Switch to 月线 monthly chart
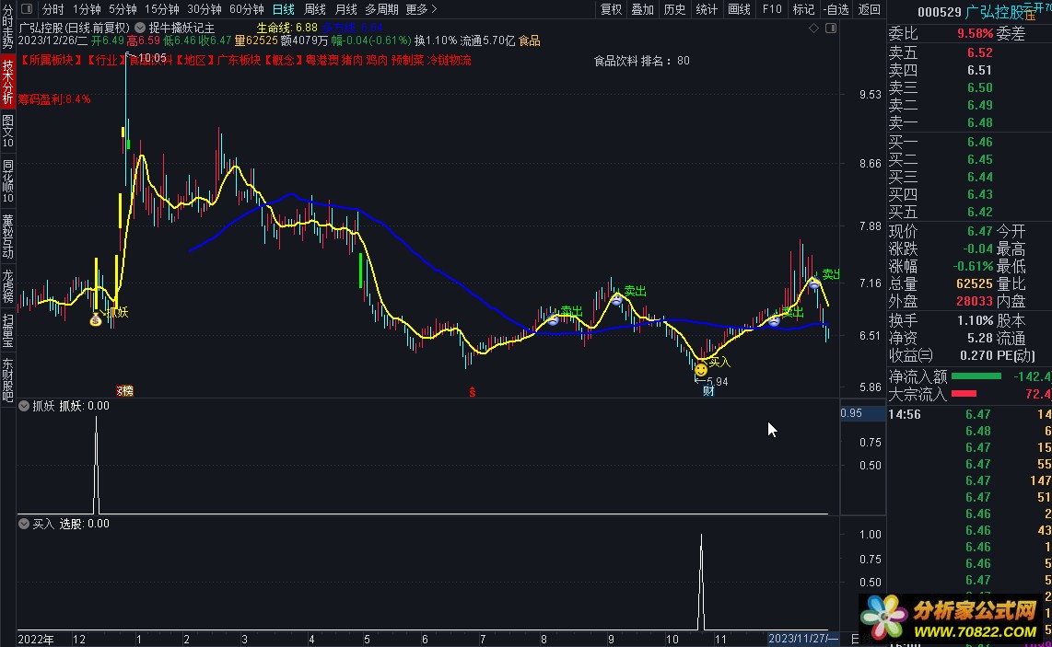Viewport: 1052px width, 647px height. click(345, 8)
